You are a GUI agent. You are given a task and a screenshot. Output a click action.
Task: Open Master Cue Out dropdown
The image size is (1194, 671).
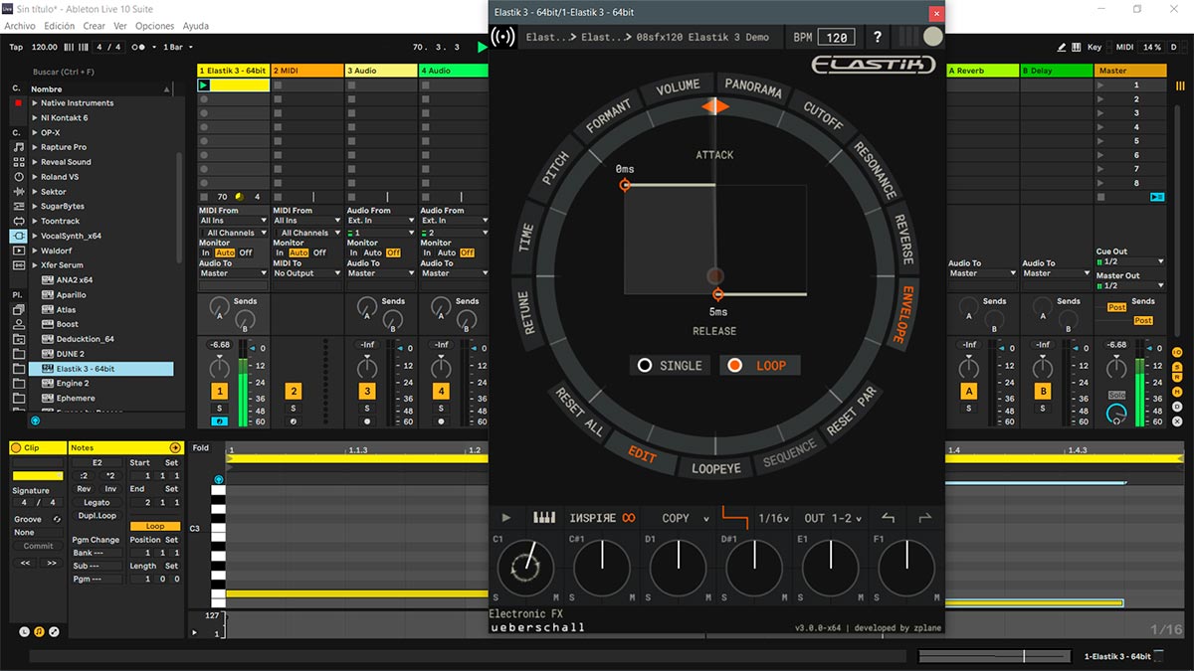(x=1130, y=261)
